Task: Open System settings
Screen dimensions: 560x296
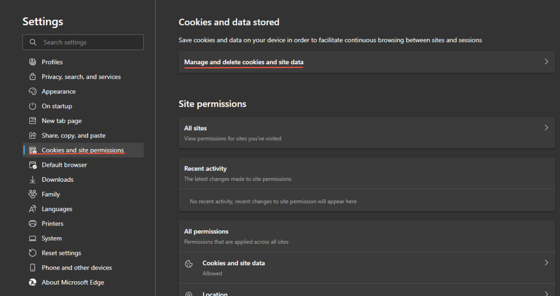Action: pyautogui.click(x=83, y=238)
